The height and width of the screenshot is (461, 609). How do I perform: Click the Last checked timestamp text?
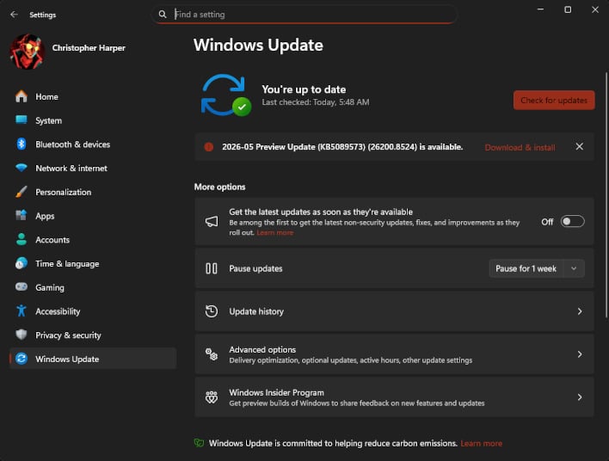pos(316,102)
